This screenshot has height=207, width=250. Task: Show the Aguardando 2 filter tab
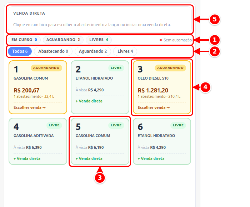click(93, 51)
